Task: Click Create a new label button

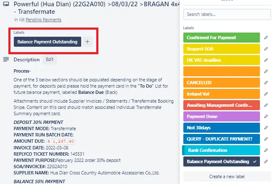Action: (227, 176)
